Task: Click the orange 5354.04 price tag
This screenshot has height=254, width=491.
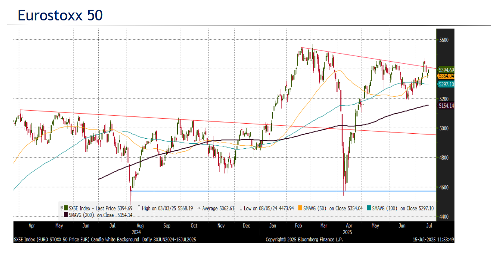Action: 446,76
